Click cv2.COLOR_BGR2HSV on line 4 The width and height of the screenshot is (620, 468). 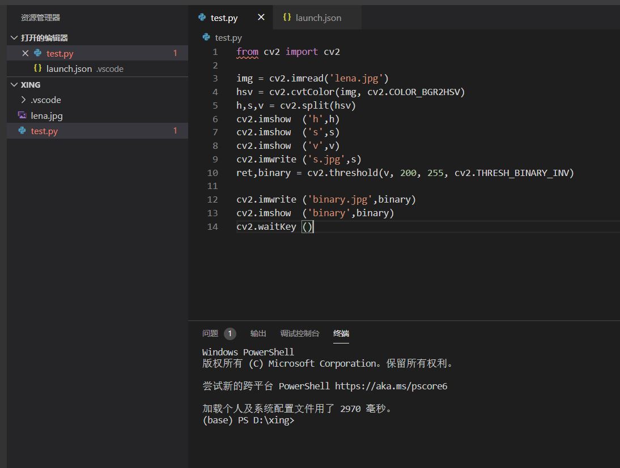point(413,92)
